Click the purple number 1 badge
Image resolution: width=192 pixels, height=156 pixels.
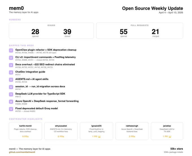point(11,51)
